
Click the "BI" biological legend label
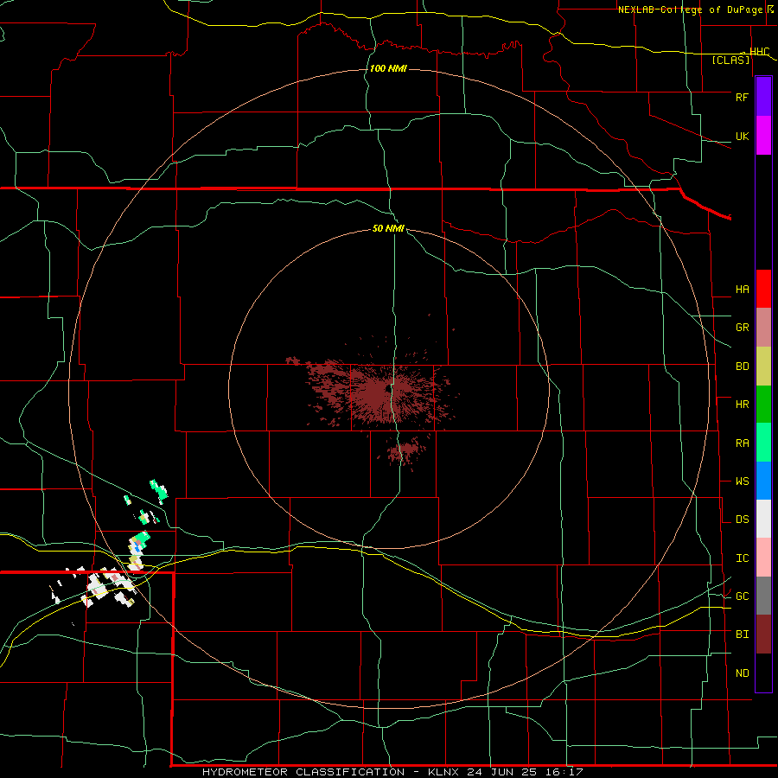point(743,635)
